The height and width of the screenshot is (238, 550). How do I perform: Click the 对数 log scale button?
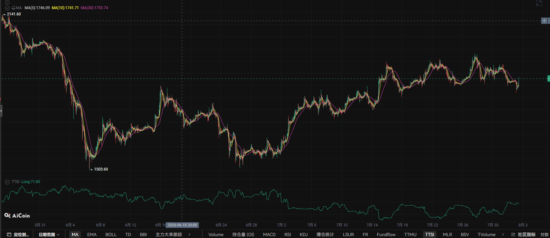click(544, 235)
